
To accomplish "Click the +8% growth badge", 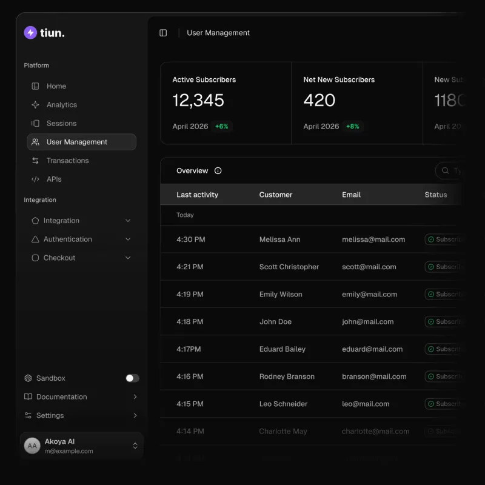I will [352, 126].
